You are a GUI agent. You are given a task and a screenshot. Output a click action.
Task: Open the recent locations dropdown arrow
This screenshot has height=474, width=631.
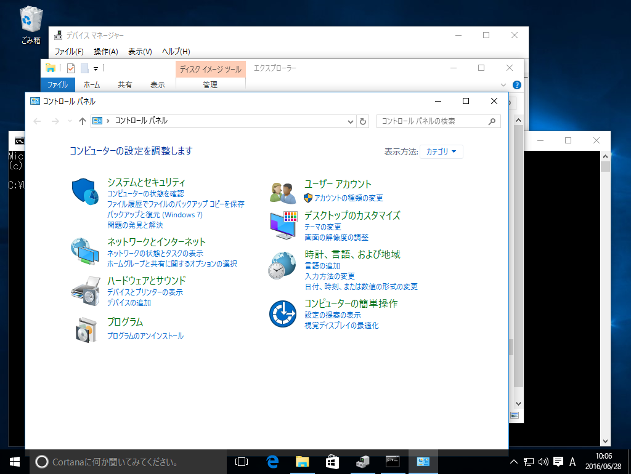coord(70,121)
